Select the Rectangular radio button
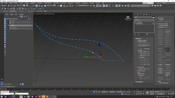The height and width of the screenshot is (98, 175). pyautogui.click(x=138, y=57)
